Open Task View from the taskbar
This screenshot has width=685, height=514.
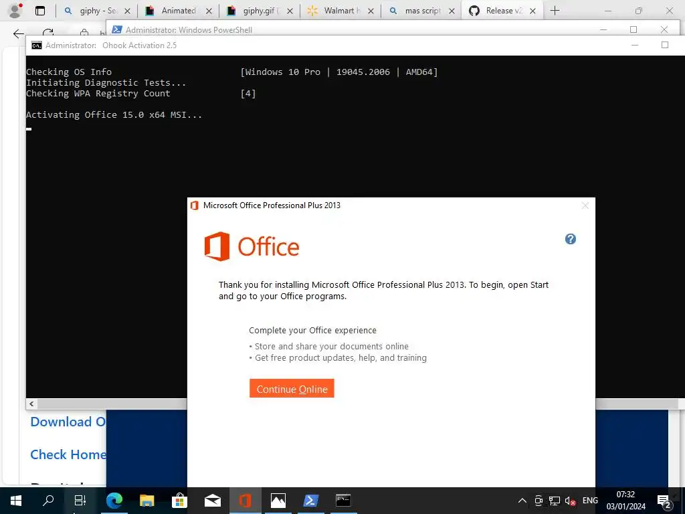tap(80, 501)
